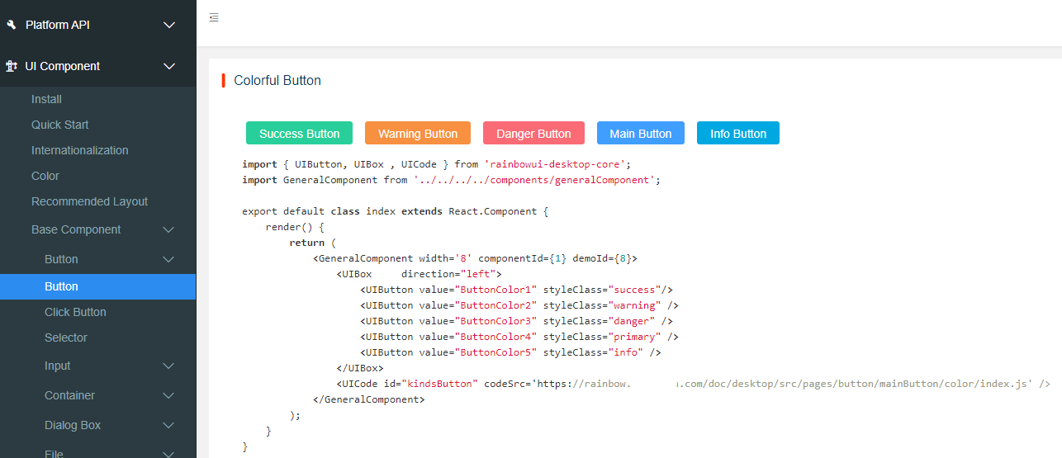1062x458 pixels.
Task: Expand the Container submenu chevron
Action: tap(168, 395)
